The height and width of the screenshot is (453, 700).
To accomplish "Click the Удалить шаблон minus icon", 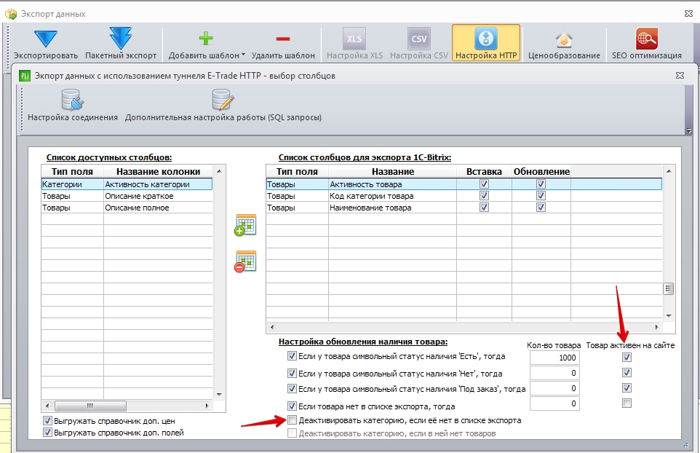I will [283, 39].
